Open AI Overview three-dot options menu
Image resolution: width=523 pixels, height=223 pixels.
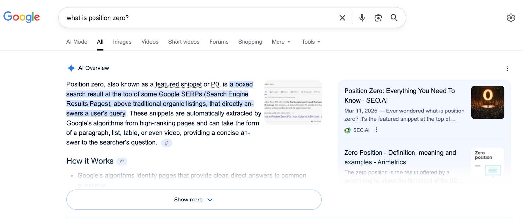[x=507, y=68]
